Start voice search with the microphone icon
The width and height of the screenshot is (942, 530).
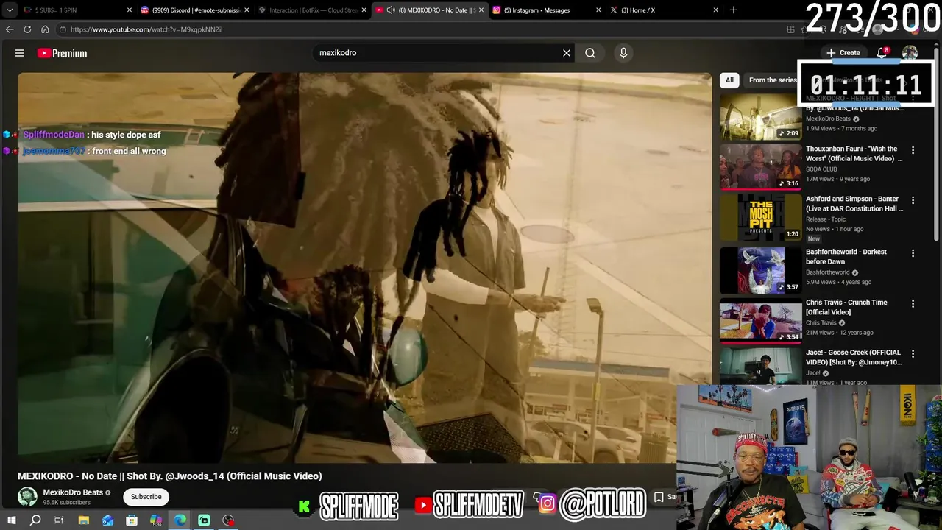[623, 53]
